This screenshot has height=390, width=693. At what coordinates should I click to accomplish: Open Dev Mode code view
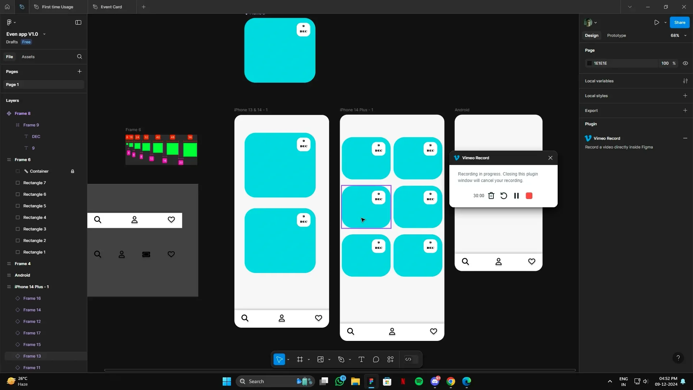[408, 359]
